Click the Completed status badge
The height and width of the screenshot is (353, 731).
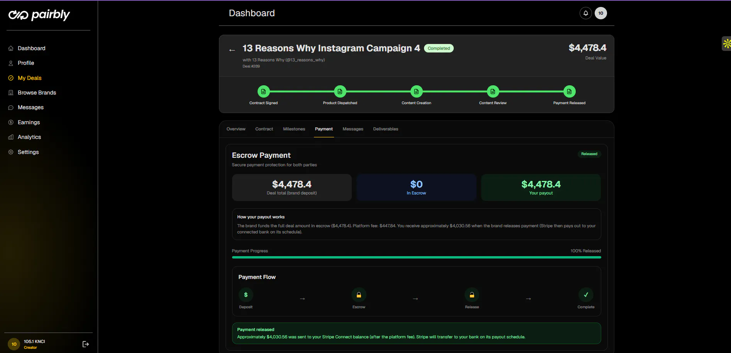(x=439, y=48)
